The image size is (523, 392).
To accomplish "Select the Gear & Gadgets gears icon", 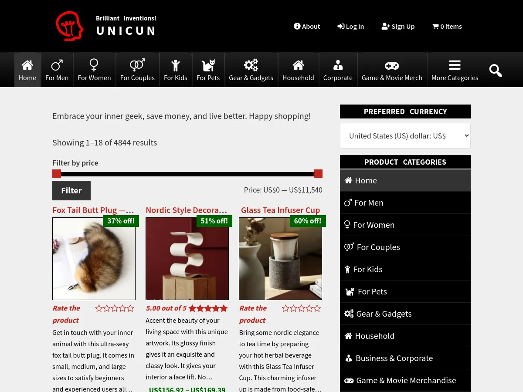I will (x=251, y=65).
